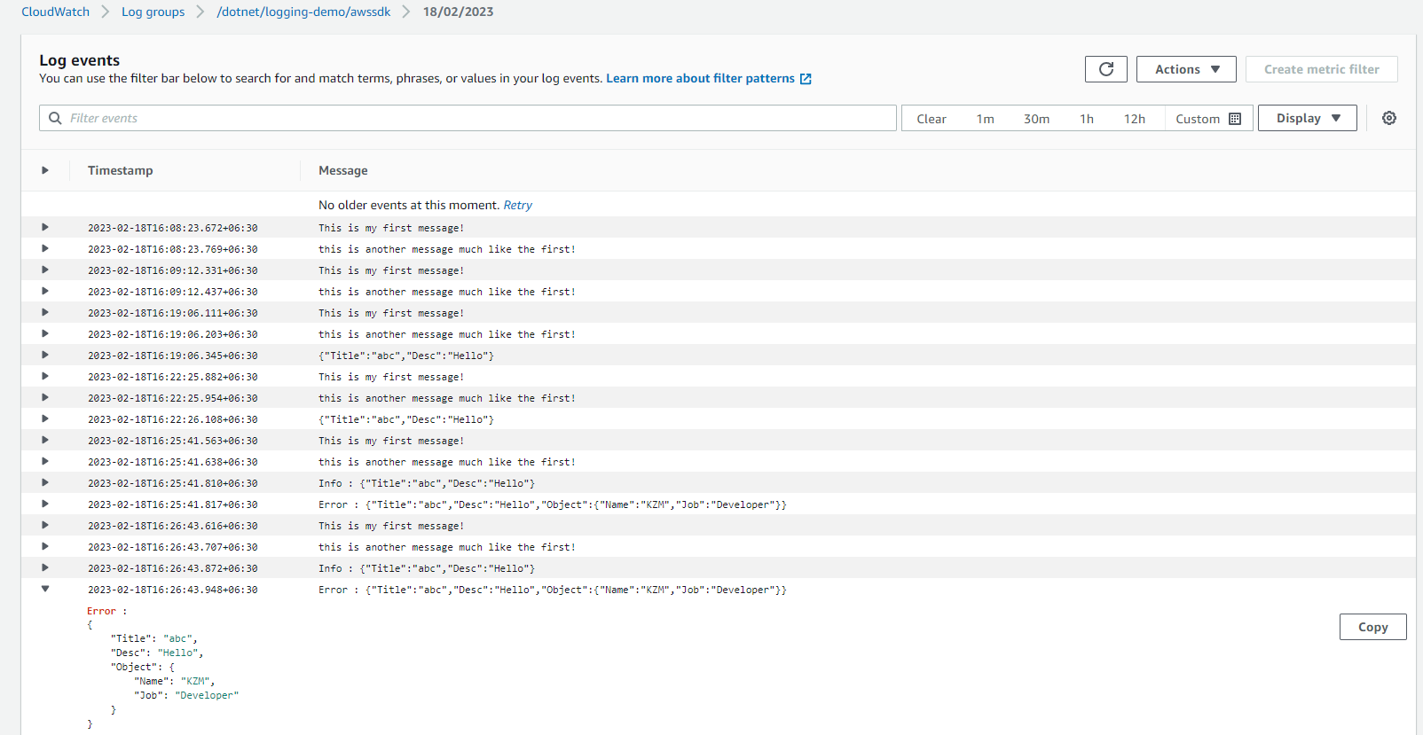Select the 1m time range
1423x735 pixels.
pos(985,119)
